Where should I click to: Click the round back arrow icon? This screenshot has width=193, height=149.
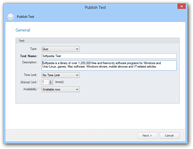point(10,17)
